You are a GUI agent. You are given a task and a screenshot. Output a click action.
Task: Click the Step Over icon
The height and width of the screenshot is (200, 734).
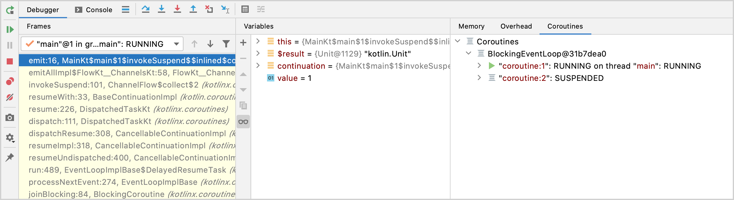[145, 9]
